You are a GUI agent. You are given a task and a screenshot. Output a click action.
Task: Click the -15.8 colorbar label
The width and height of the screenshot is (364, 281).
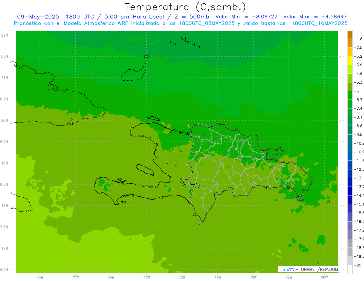[359, 213]
